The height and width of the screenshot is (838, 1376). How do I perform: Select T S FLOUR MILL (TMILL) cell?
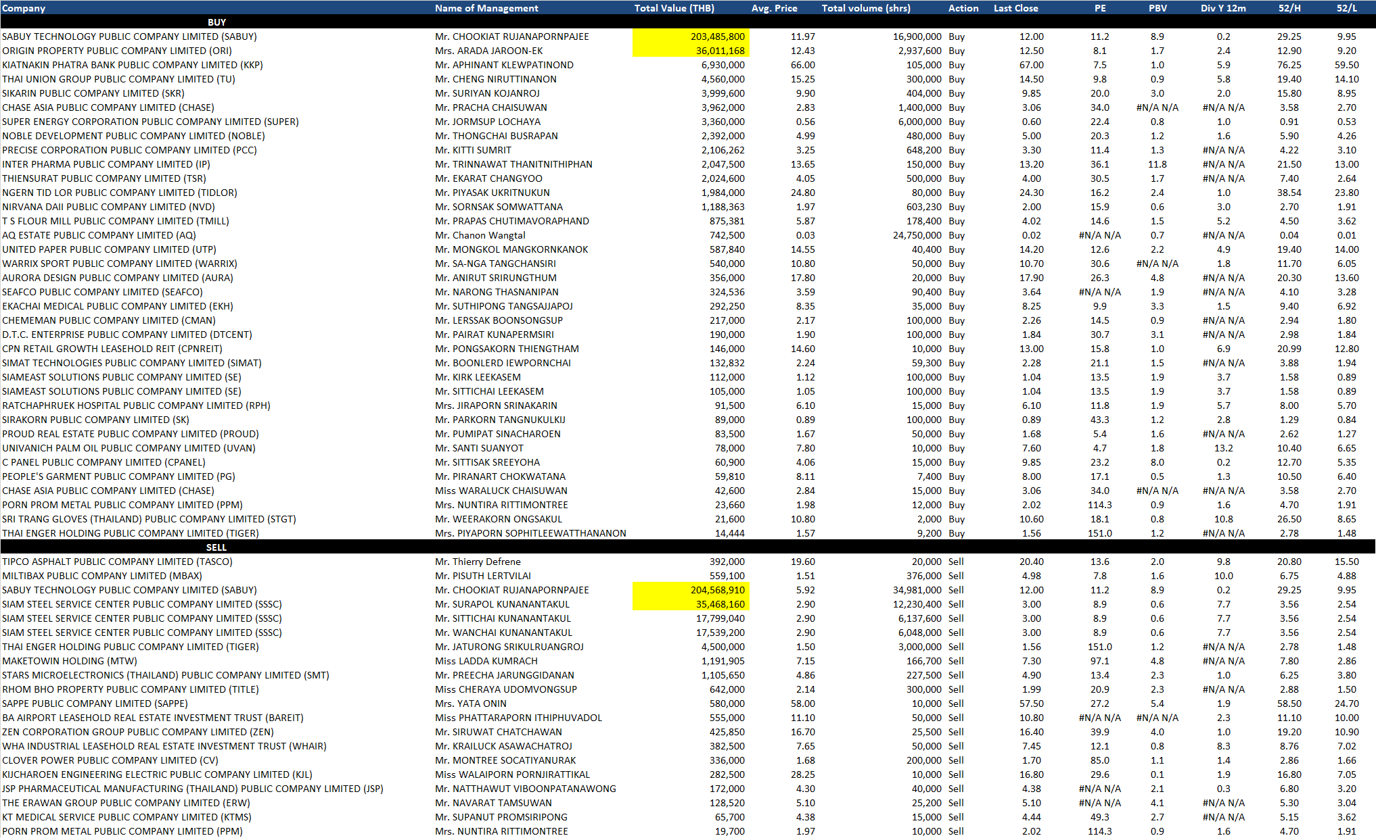click(116, 221)
